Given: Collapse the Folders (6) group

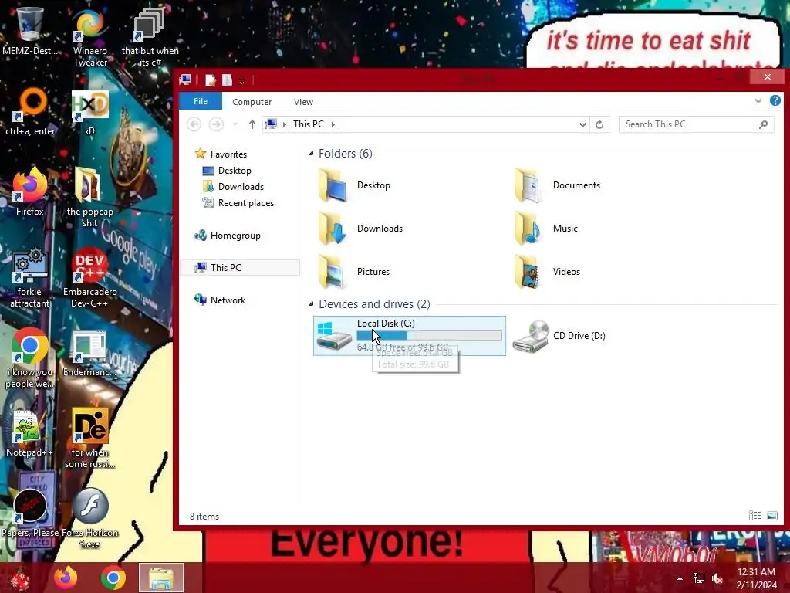Looking at the screenshot, I should point(311,154).
